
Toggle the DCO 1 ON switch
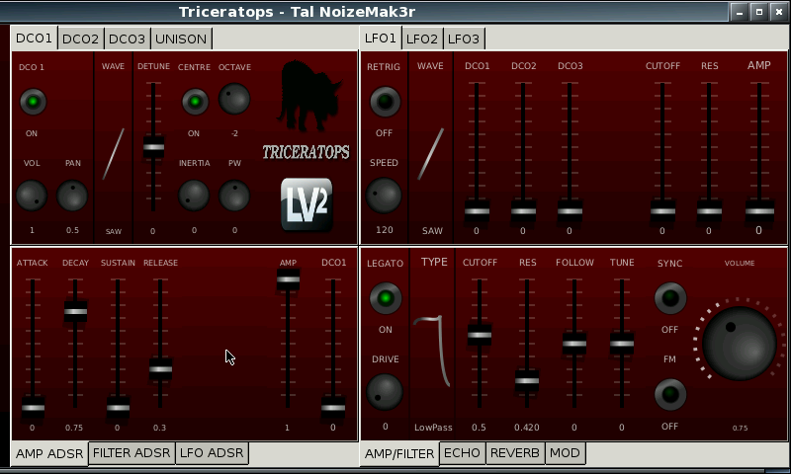[x=33, y=102]
